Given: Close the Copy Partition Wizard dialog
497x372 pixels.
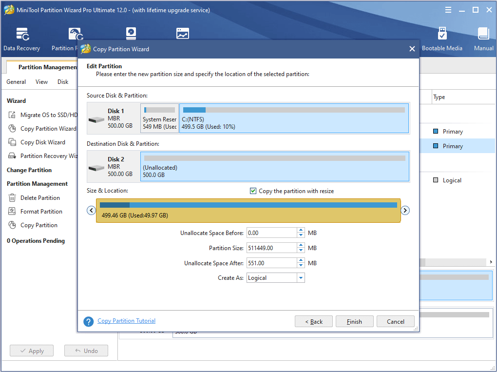Looking at the screenshot, I should pos(412,49).
